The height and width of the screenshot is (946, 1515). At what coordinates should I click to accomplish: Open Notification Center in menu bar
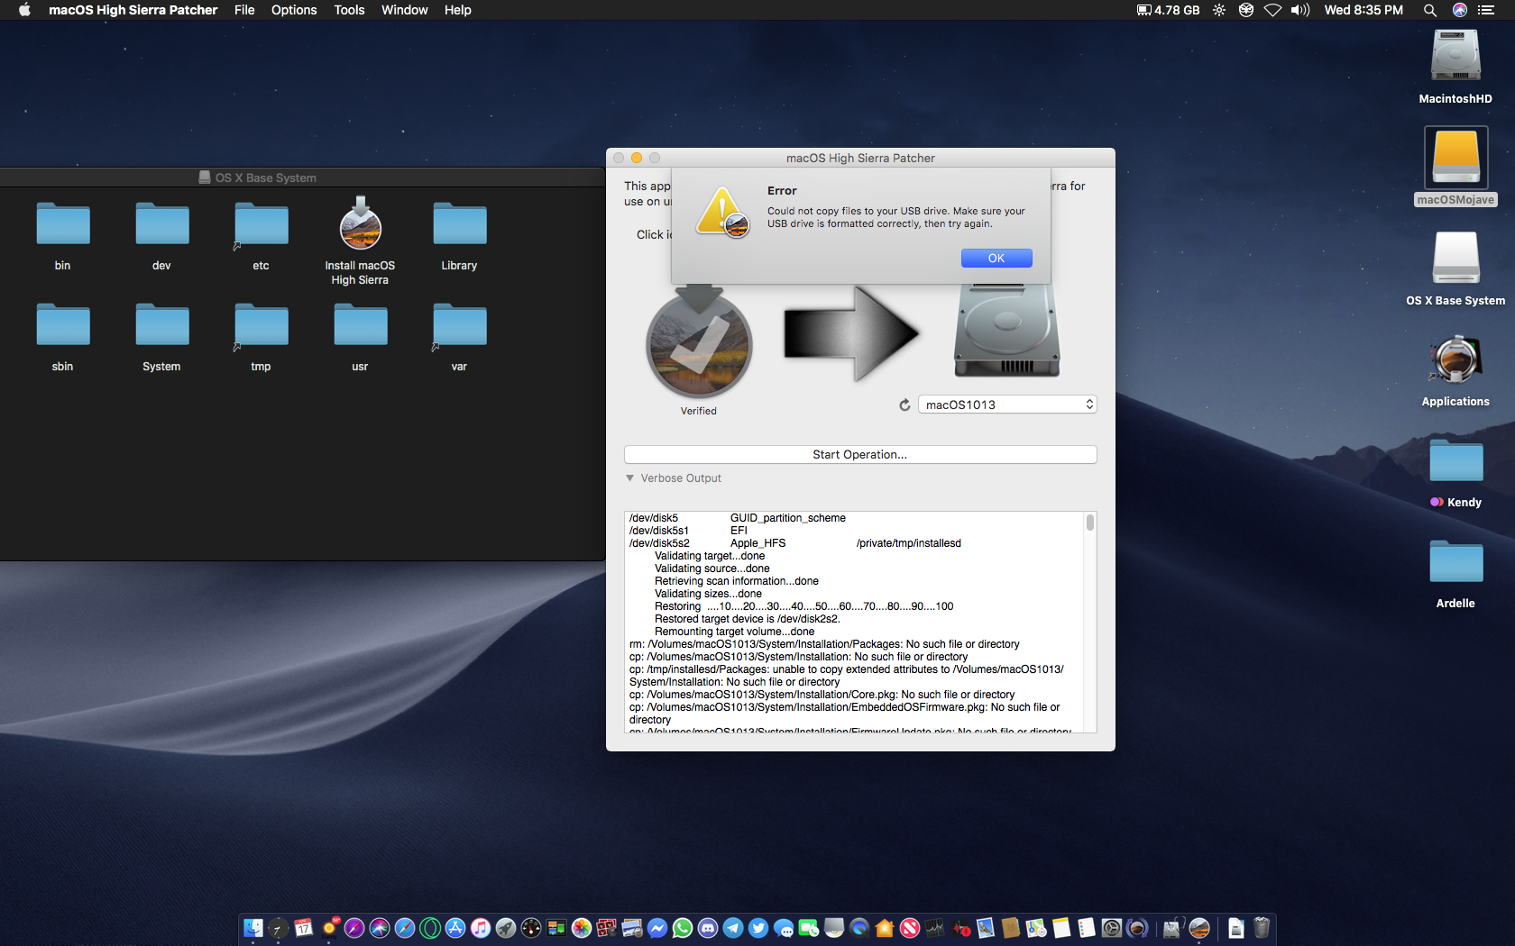click(1486, 10)
